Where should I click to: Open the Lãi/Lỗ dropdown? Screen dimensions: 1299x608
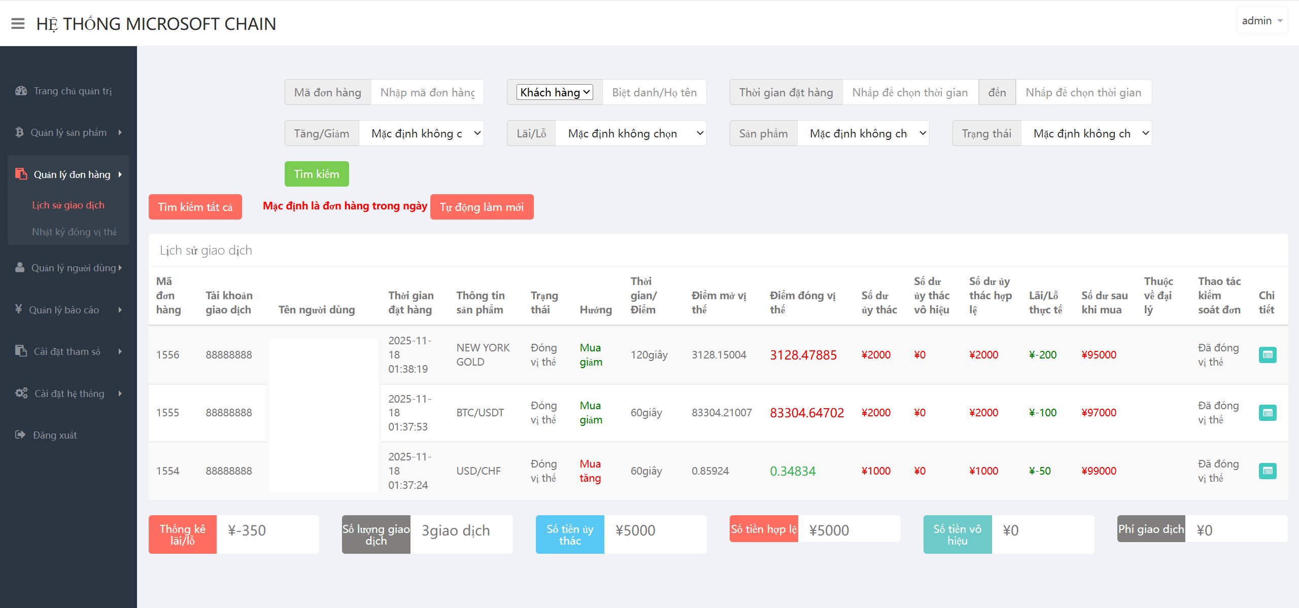pos(631,133)
